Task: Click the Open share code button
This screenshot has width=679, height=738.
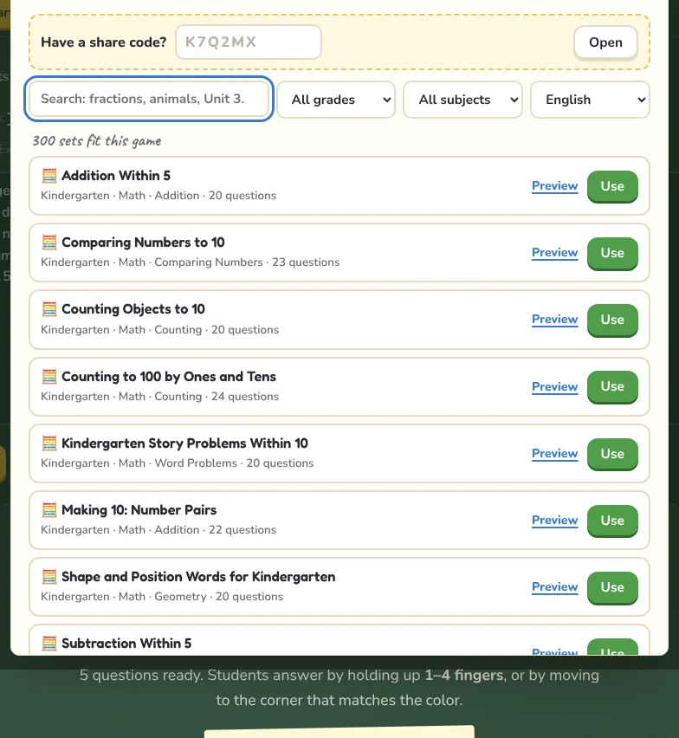Action: click(x=605, y=42)
